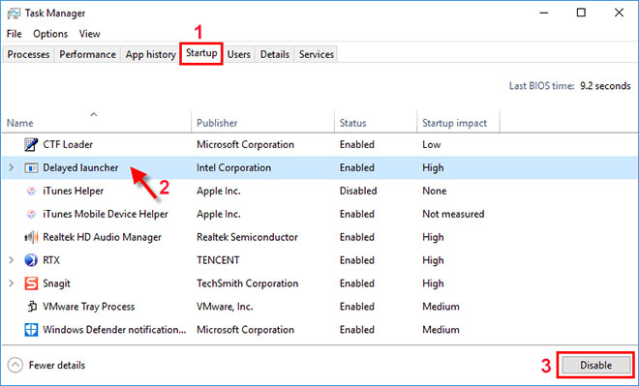Screen dimensions: 639x386
Task: Click the iTunes Mobile Device Helper icon
Action: [31, 214]
